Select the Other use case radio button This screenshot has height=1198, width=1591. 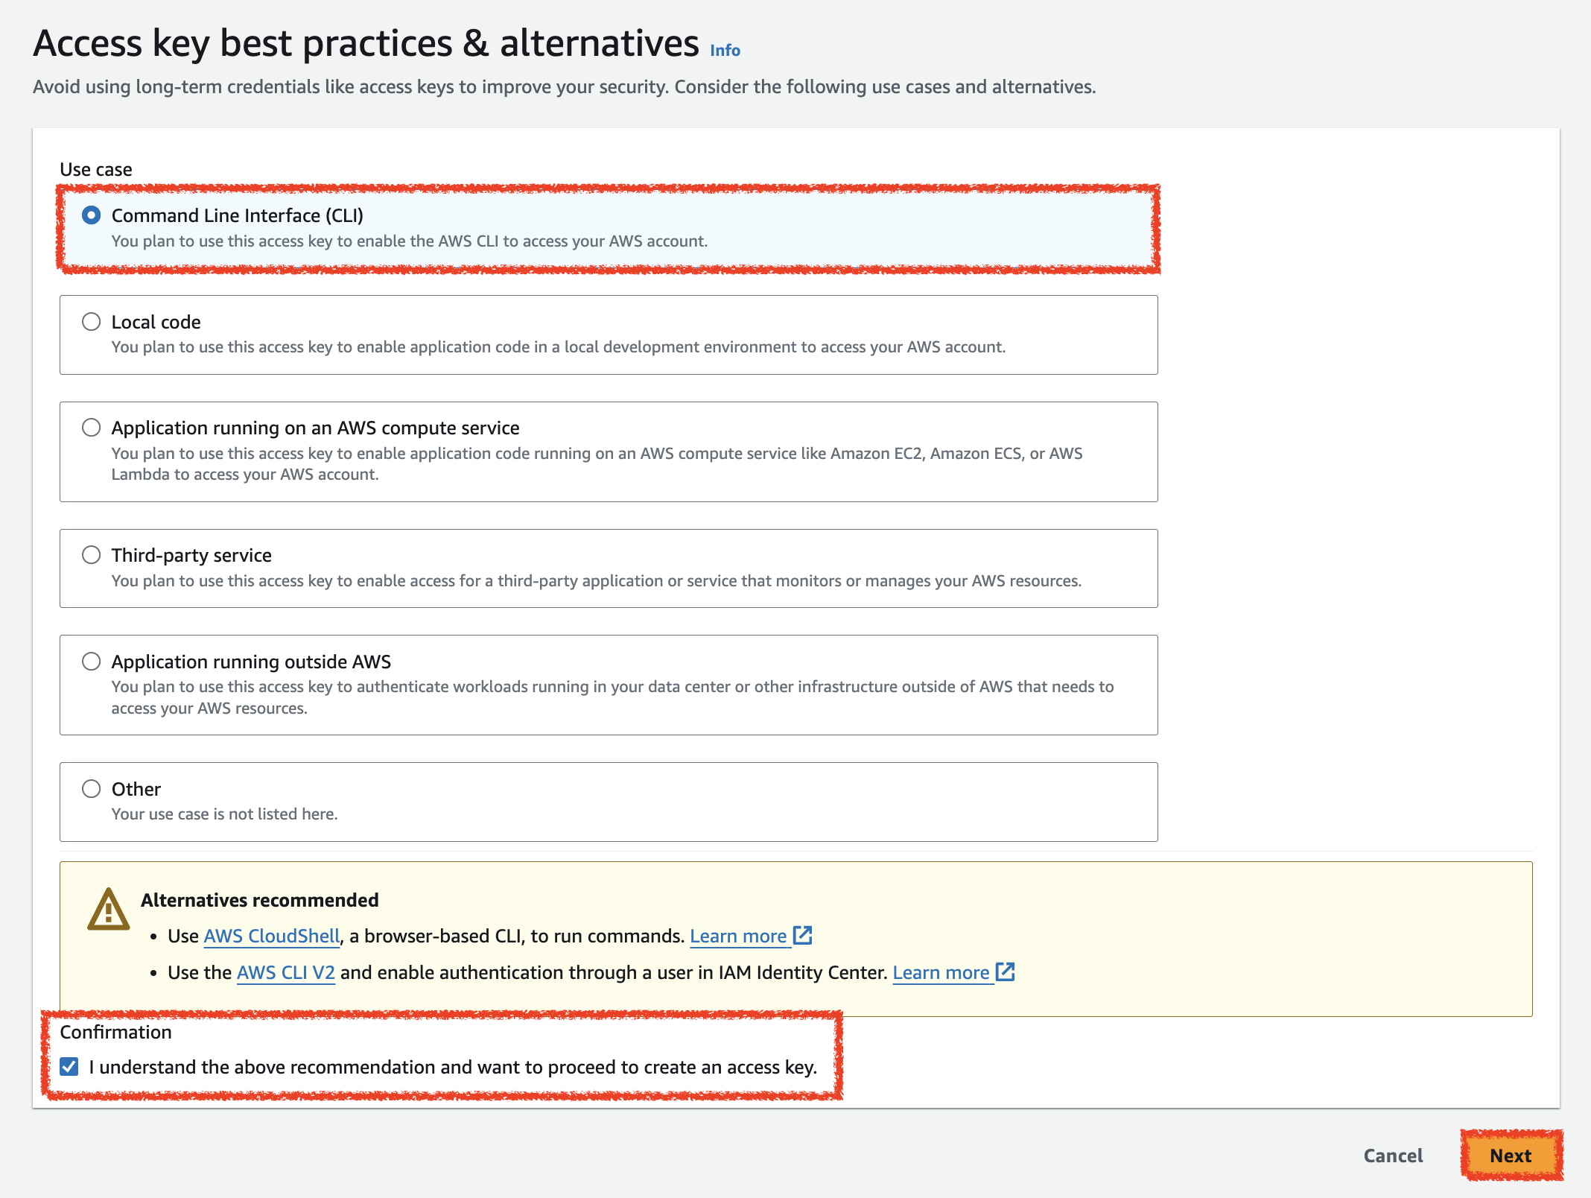91,789
